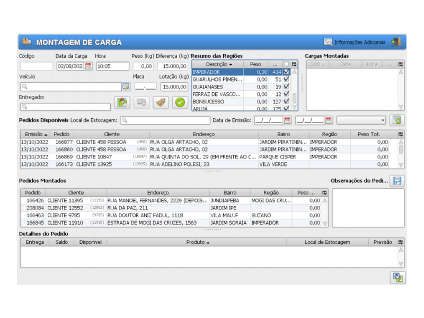Click the exit door icon in header

click(396, 42)
